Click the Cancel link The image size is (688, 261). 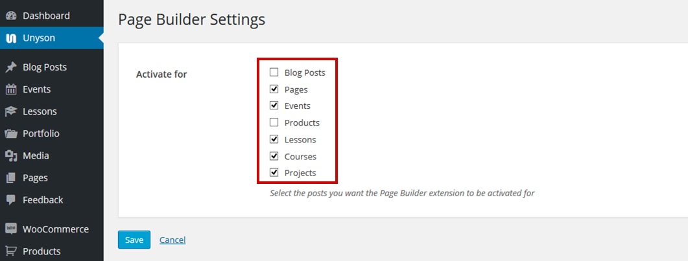[172, 240]
